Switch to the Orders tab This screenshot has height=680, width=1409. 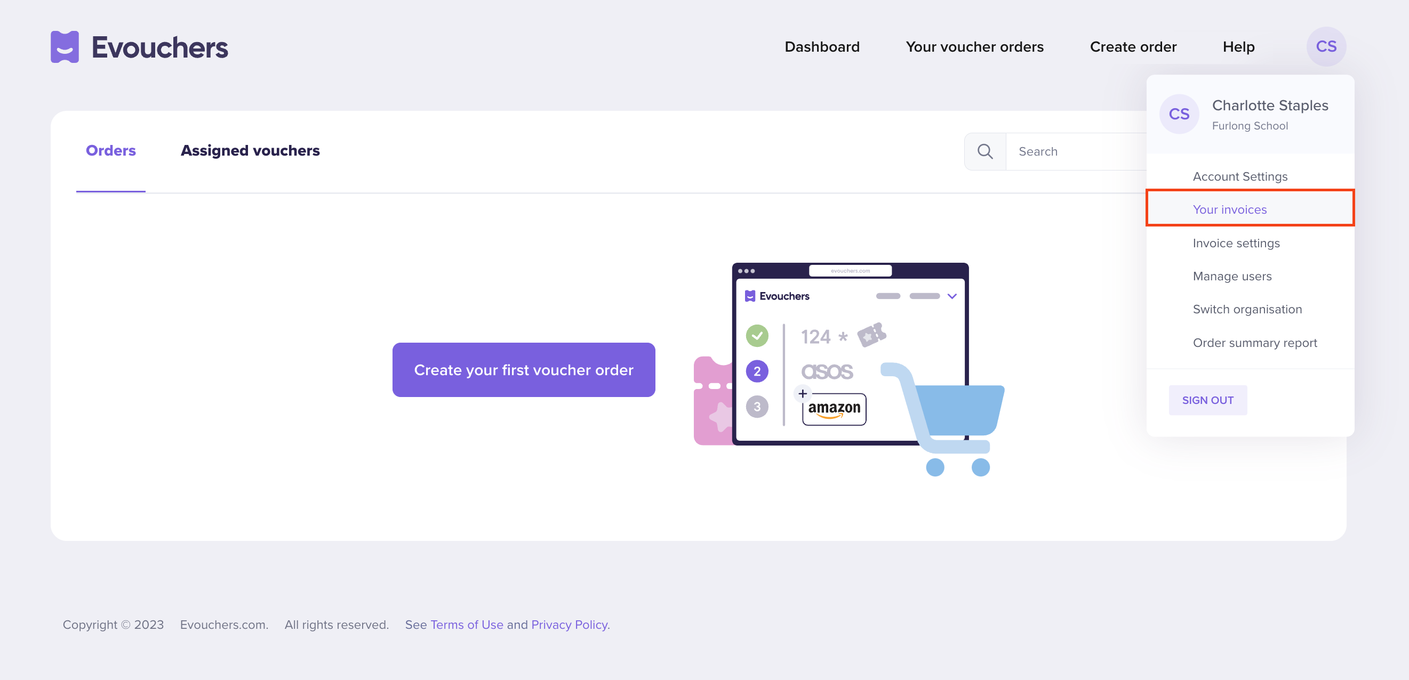tap(110, 150)
